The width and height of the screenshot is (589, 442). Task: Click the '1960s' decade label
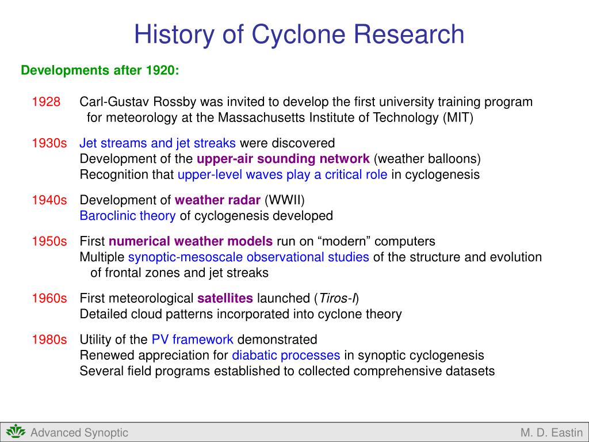(49, 299)
